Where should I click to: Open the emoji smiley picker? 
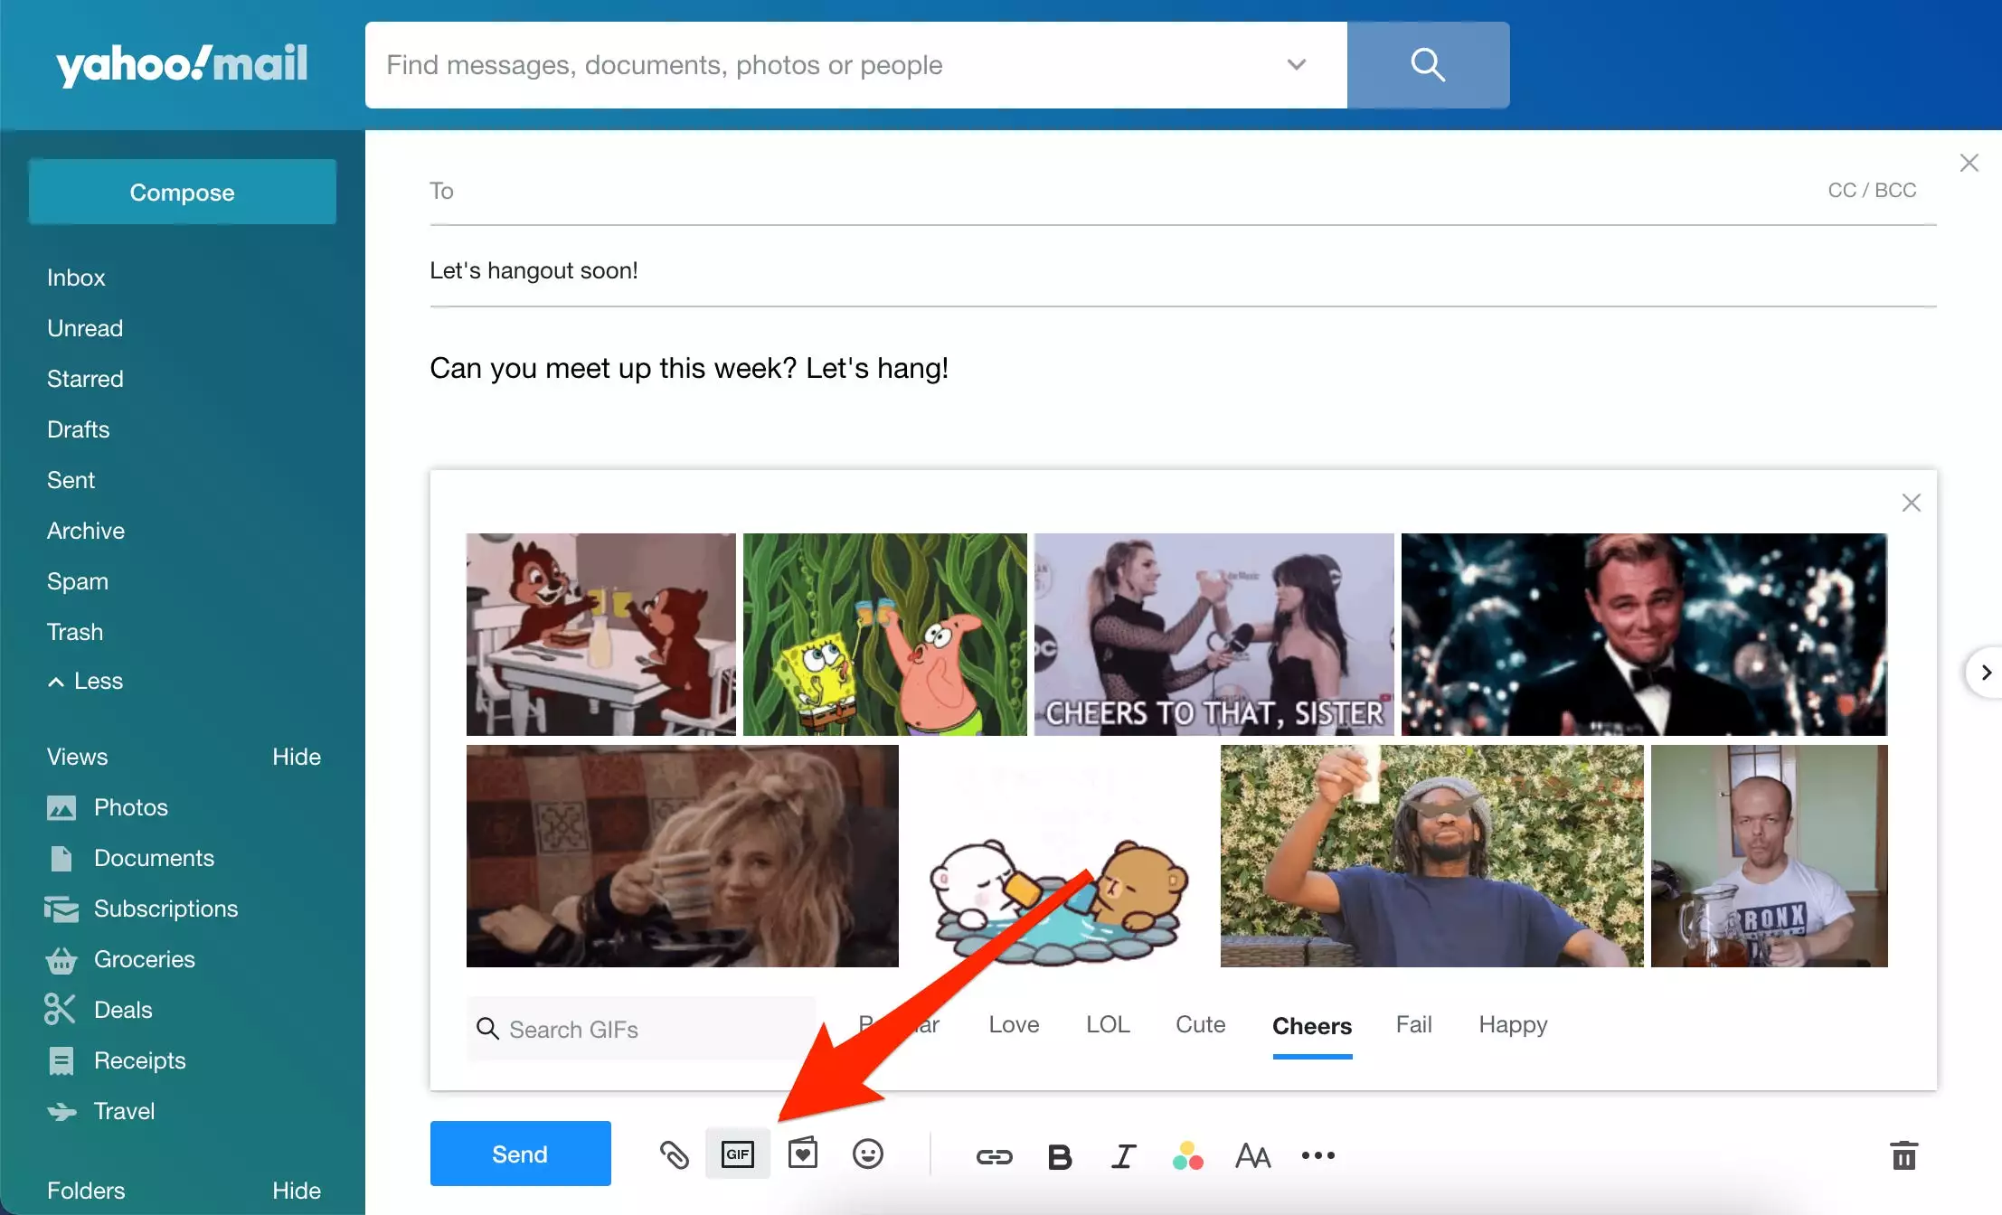(x=868, y=1154)
